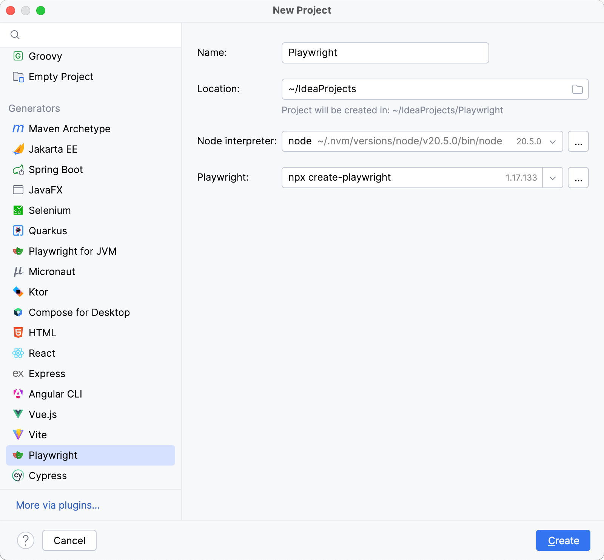This screenshot has height=560, width=604.
Task: Select the Cypress generator icon
Action: [x=18, y=475]
